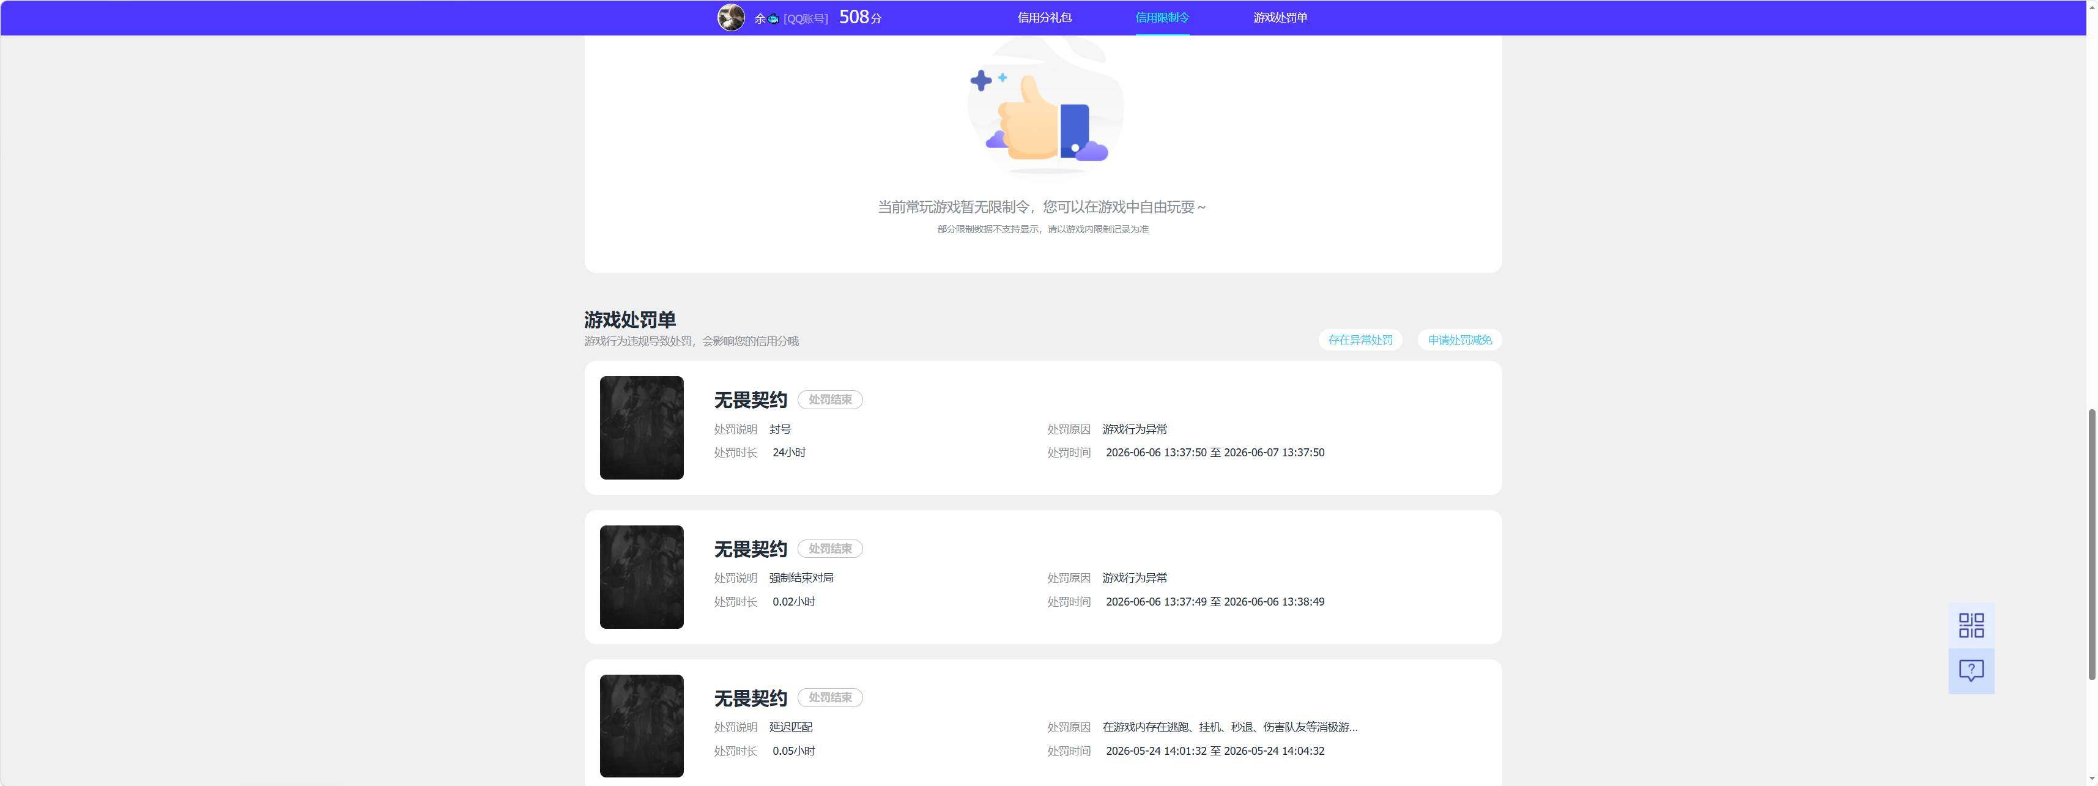Click the vertical page scrollbar thumb
2098x786 pixels.
click(2091, 544)
